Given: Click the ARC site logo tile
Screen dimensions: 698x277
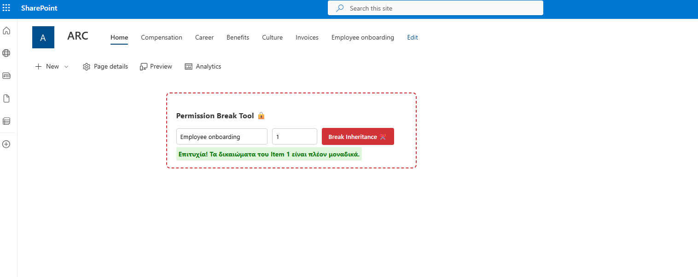Looking at the screenshot, I should 43,37.
